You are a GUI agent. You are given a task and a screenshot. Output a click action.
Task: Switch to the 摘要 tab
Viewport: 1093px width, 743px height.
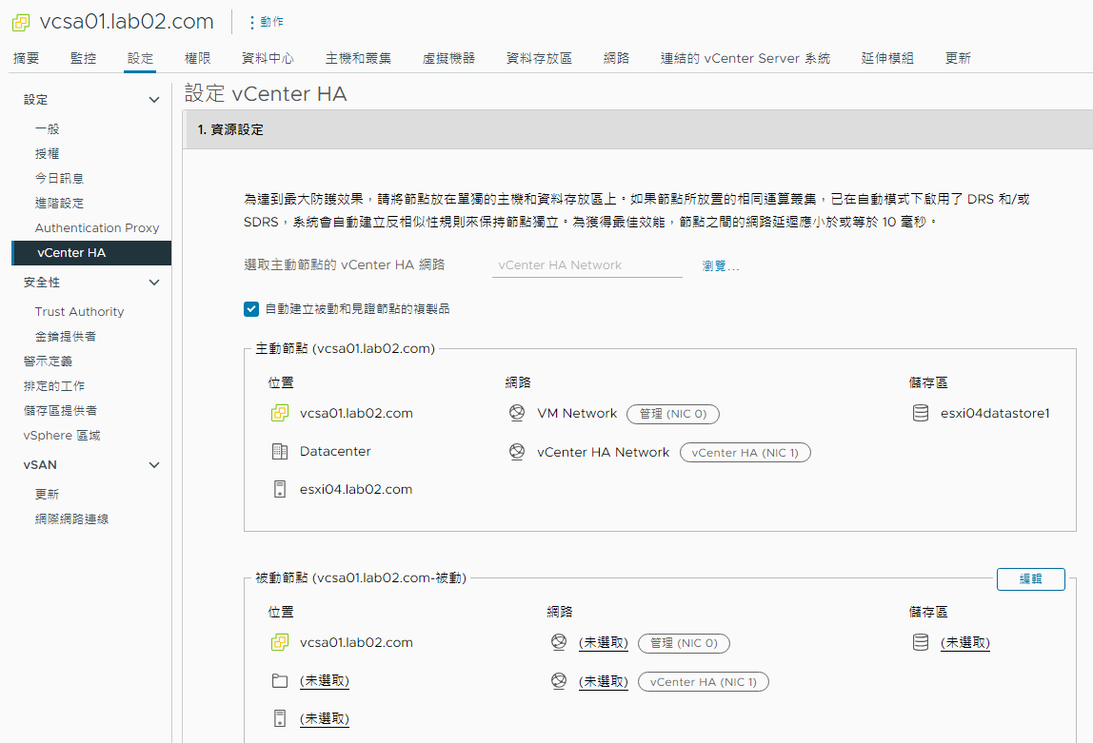point(27,58)
